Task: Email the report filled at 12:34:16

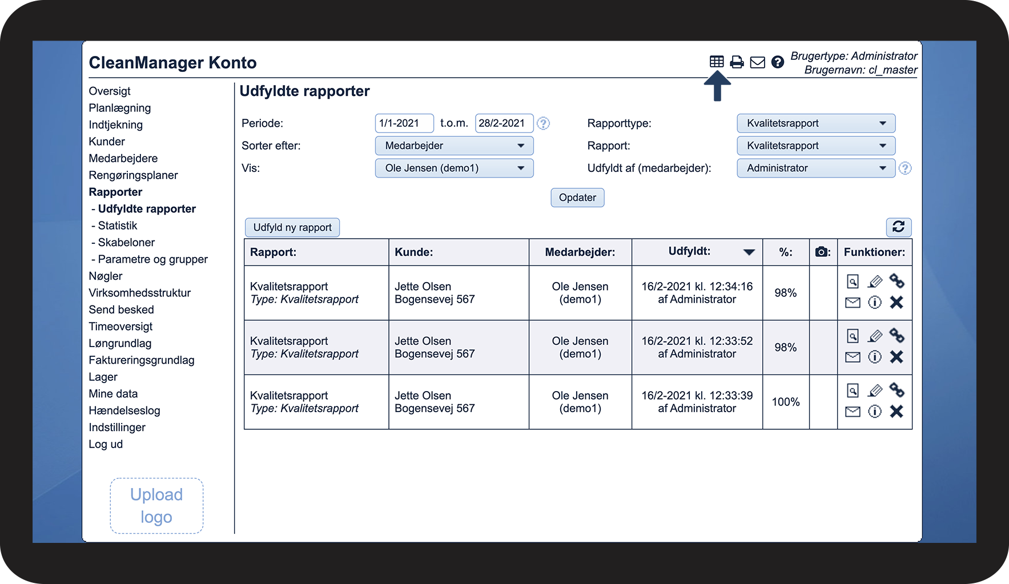Action: coord(853,303)
